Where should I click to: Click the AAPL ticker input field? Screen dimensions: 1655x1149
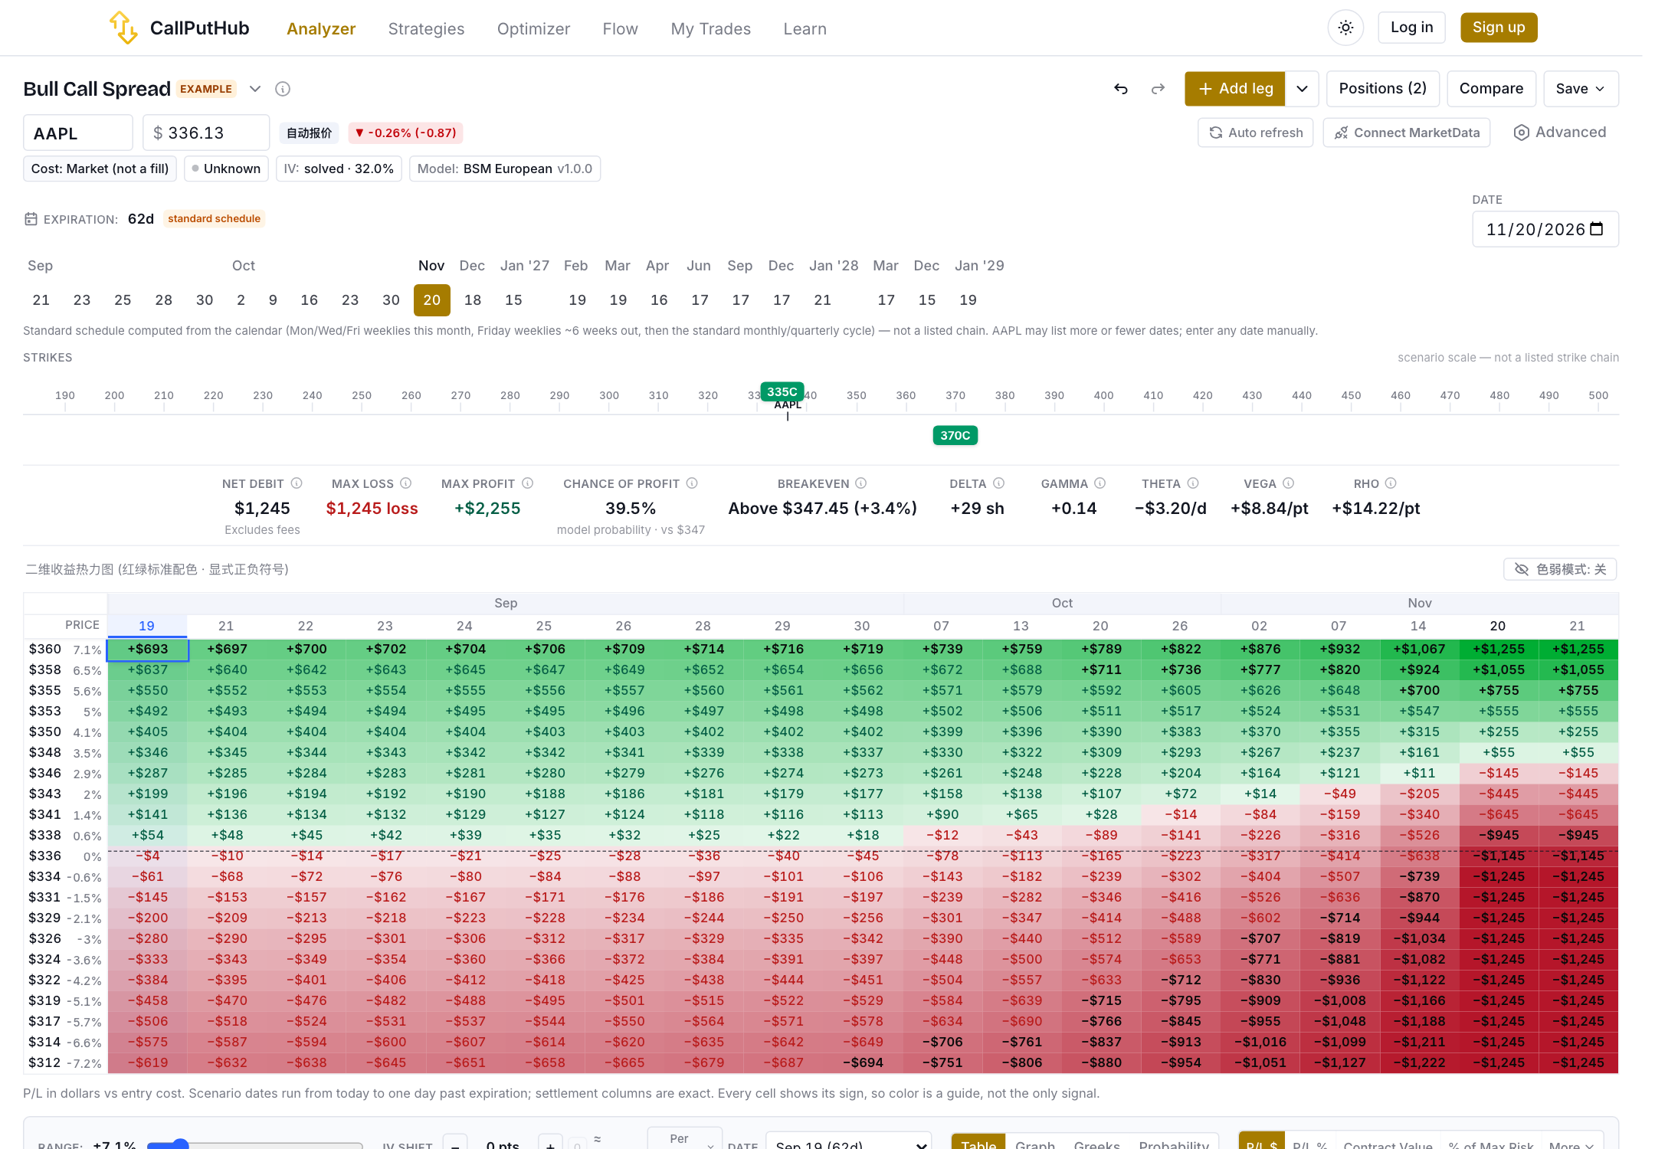pyautogui.click(x=78, y=133)
